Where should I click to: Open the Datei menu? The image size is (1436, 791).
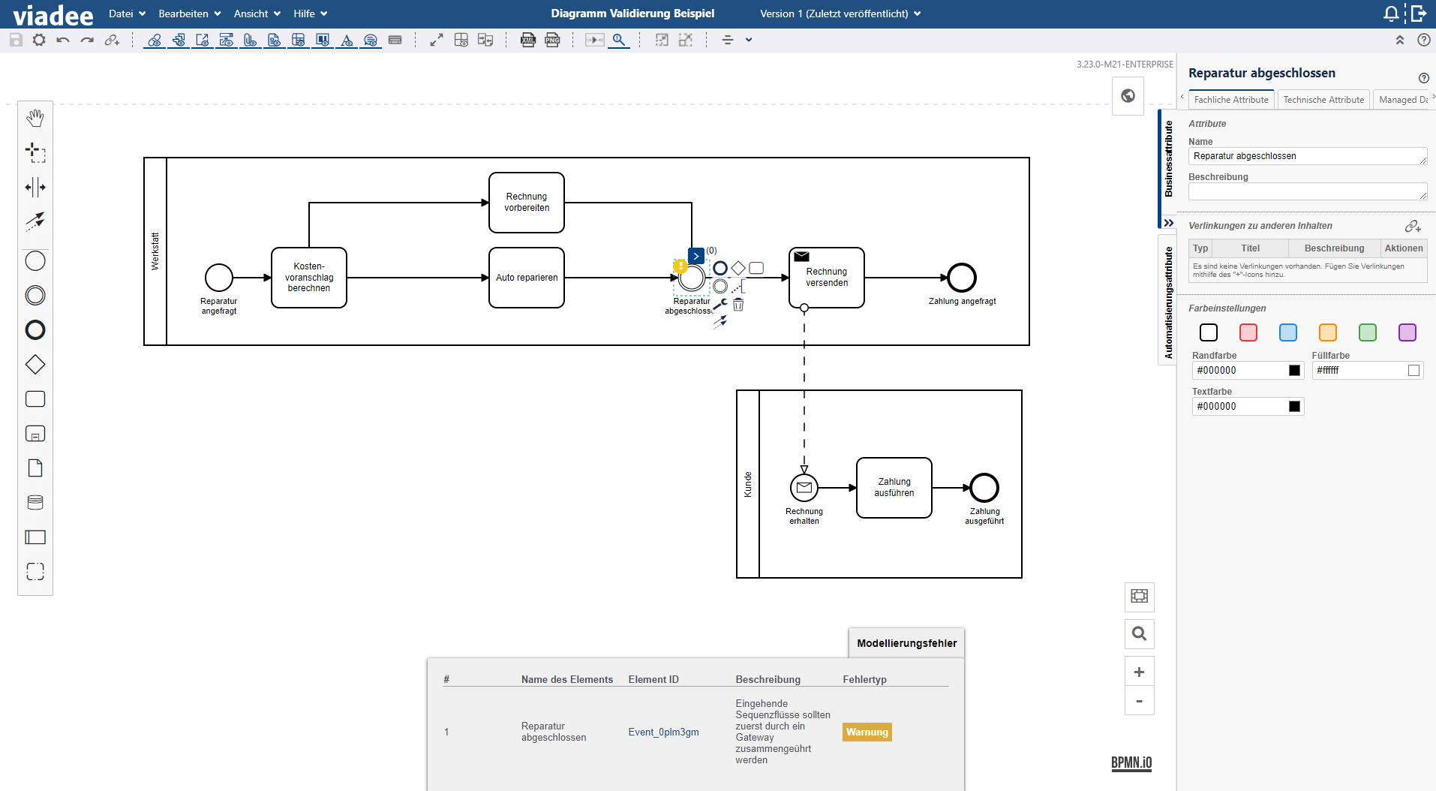point(127,14)
